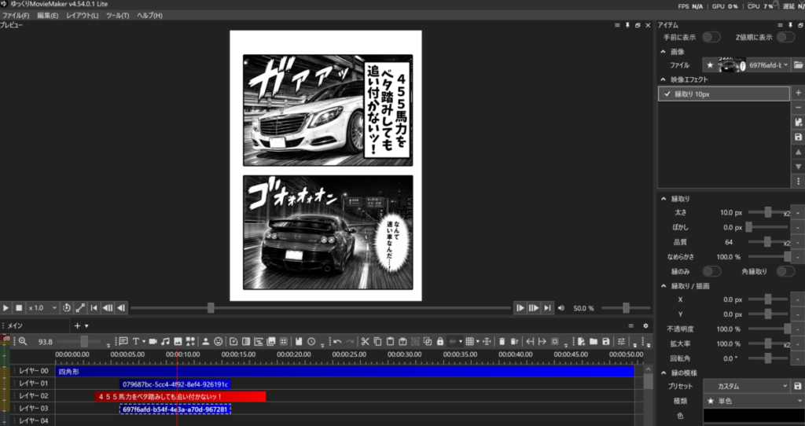Open the プリセット カスタム dropdown
This screenshot has height=426, width=805.
coord(747,386)
